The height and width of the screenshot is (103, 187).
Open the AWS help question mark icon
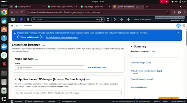tap(122, 19)
